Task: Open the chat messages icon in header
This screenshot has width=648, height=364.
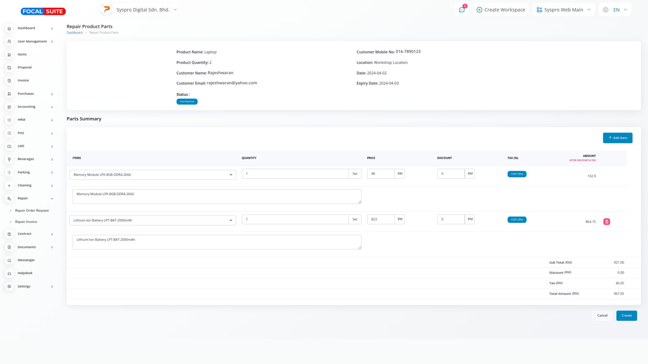Action: [462, 10]
